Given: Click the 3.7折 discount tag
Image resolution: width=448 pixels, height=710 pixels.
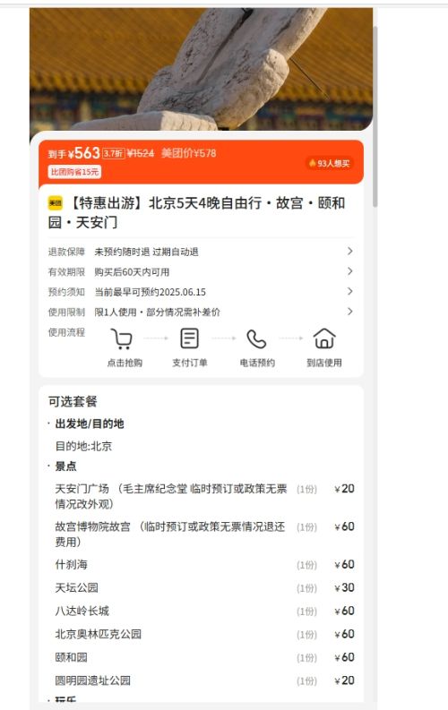Looking at the screenshot, I should pos(113,153).
